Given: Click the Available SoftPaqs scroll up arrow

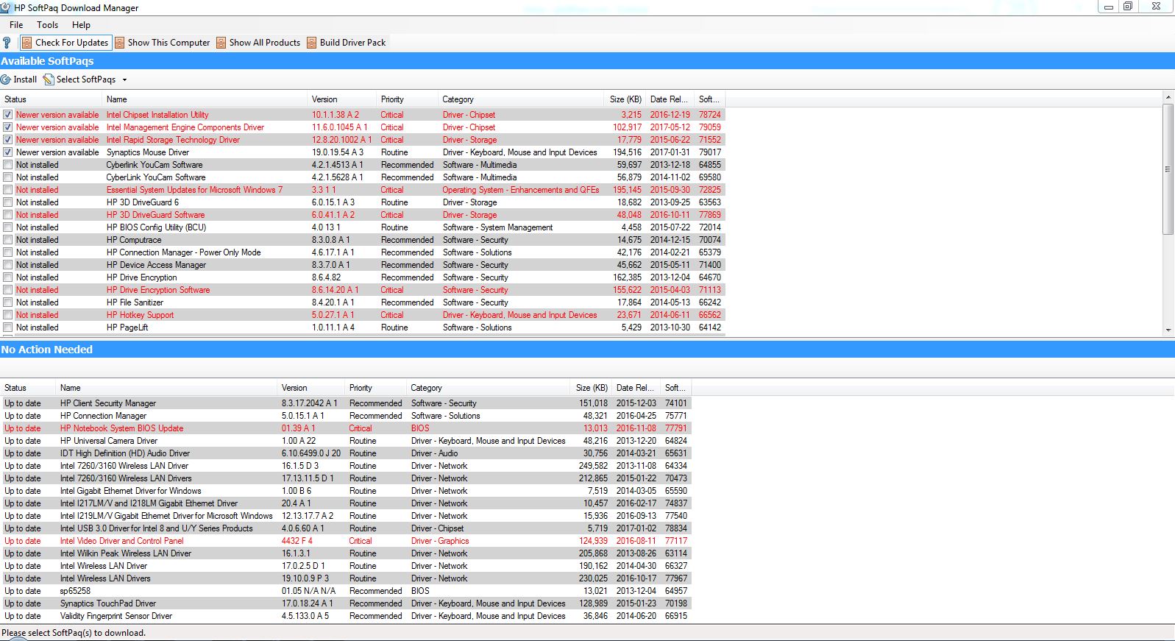Looking at the screenshot, I should [x=1168, y=97].
